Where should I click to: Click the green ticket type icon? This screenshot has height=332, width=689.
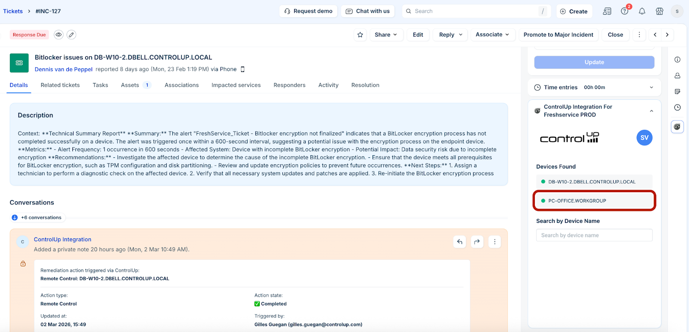click(x=19, y=63)
